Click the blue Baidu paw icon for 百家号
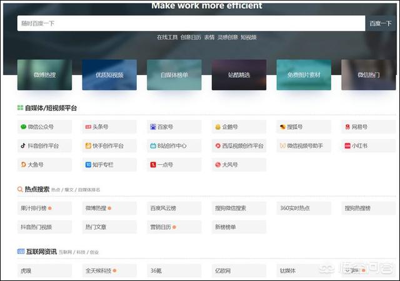This screenshot has height=281, width=400. [x=153, y=127]
